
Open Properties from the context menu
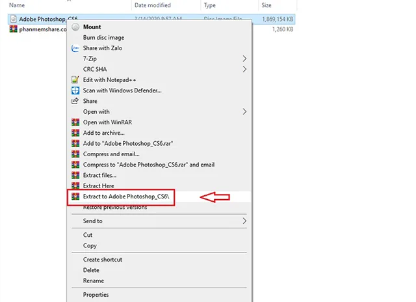[x=96, y=295]
